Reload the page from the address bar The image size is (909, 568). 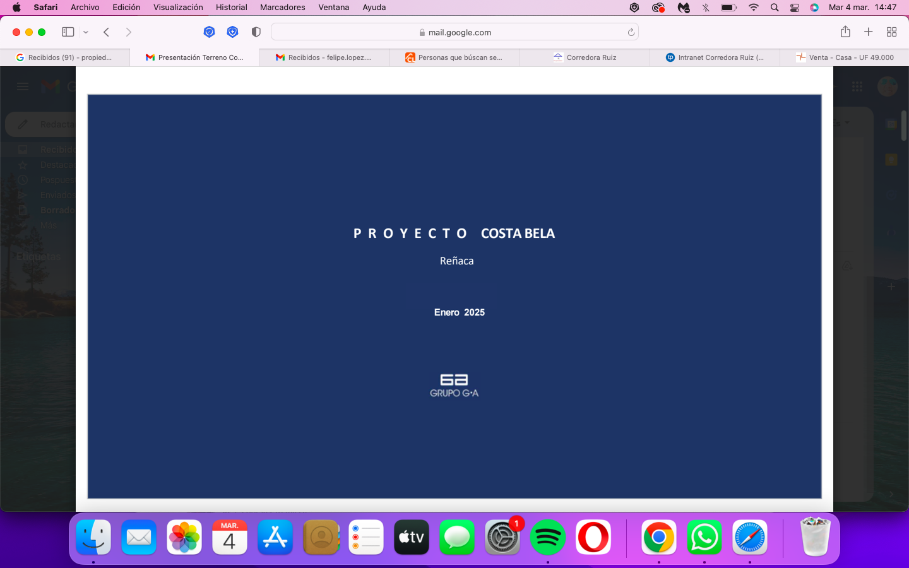[631, 32]
